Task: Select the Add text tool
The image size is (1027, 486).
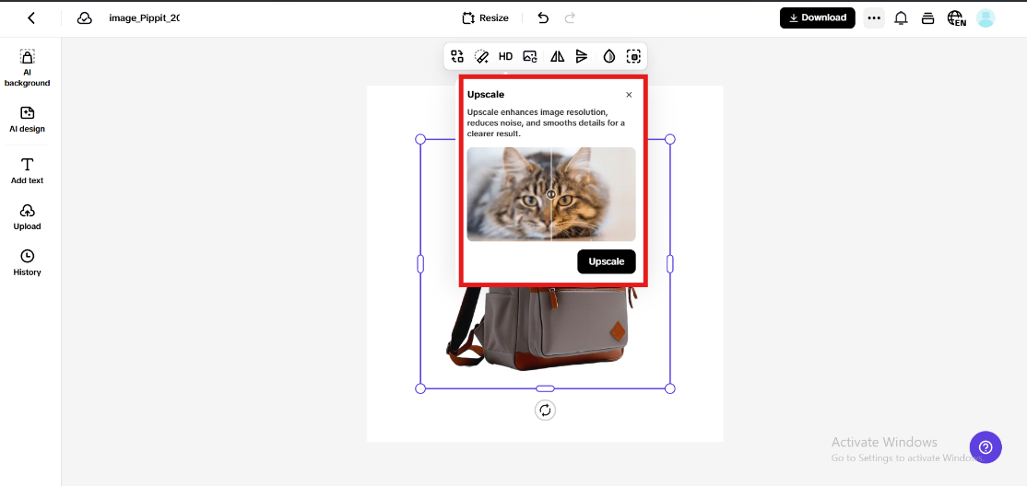Action: pyautogui.click(x=28, y=170)
